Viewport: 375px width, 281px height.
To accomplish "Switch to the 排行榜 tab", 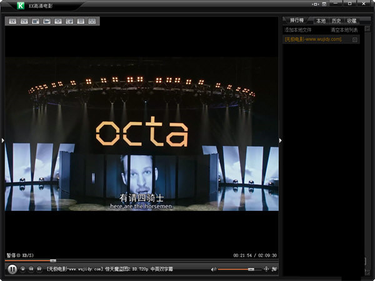I will (x=296, y=21).
